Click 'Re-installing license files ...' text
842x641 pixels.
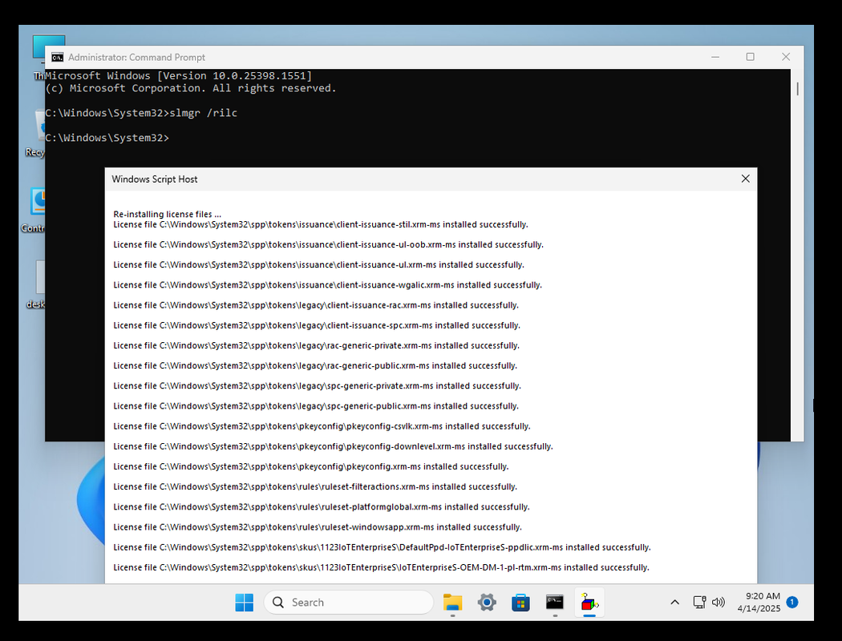167,214
